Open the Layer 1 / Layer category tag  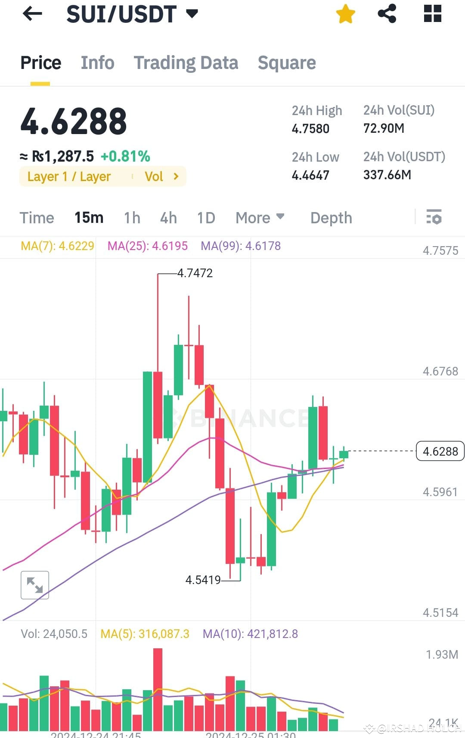tap(69, 176)
